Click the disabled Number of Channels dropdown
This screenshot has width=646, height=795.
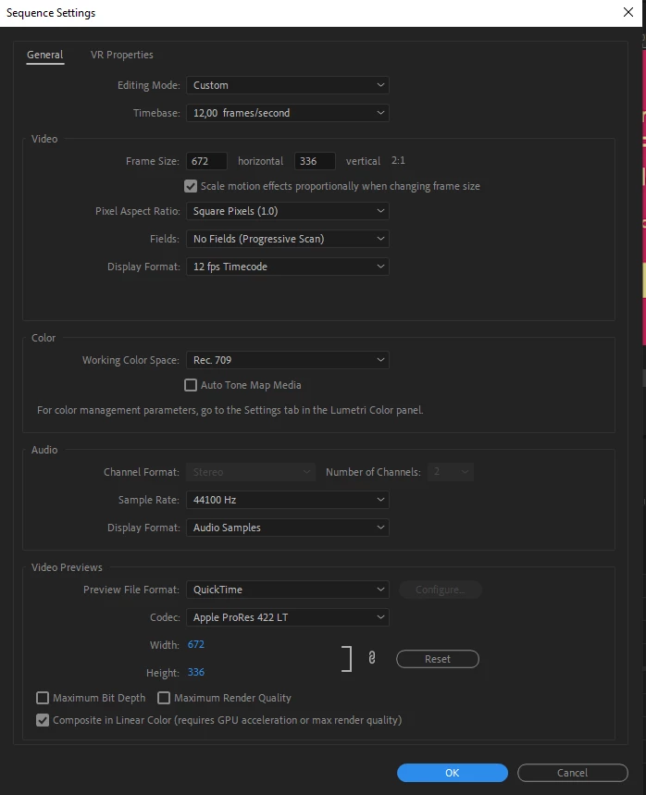point(451,472)
